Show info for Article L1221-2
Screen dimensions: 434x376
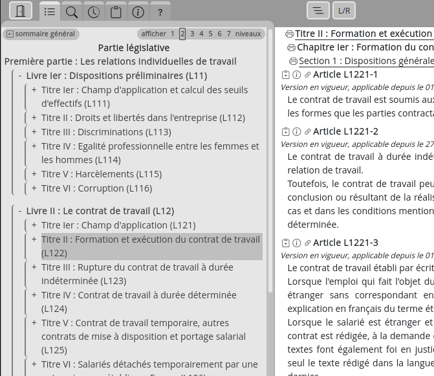click(296, 132)
